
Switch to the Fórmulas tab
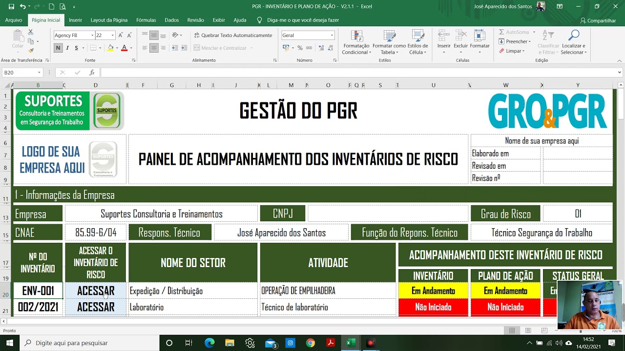(x=146, y=20)
